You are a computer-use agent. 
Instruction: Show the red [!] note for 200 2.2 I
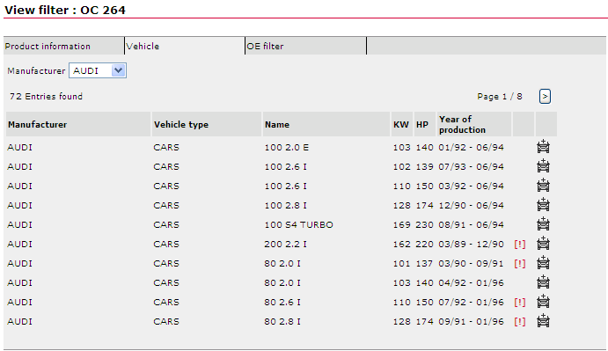coord(520,245)
